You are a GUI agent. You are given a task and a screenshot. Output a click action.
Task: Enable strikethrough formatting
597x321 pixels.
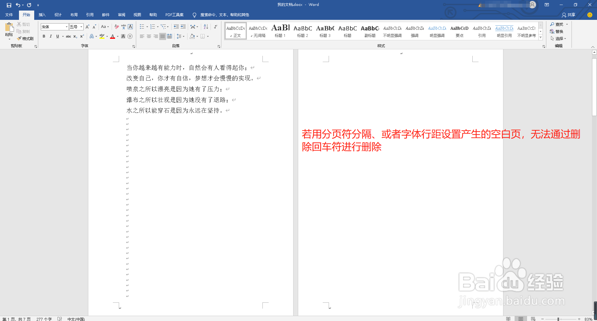[68, 36]
